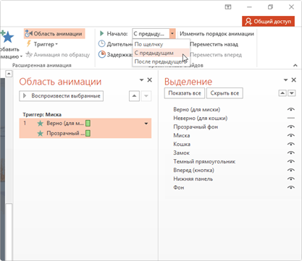Image resolution: width=302 pixels, height=261 pixels.
Task: Select Кошка in selection list
Action: click(x=182, y=145)
